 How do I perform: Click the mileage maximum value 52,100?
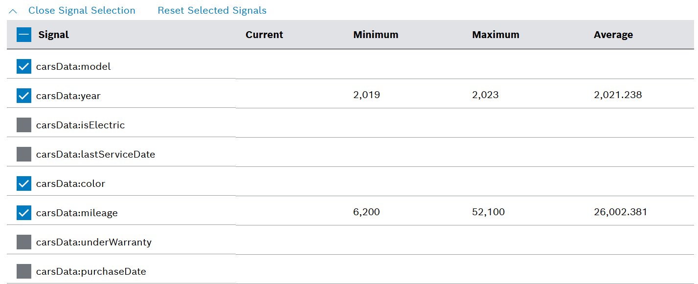coord(488,212)
